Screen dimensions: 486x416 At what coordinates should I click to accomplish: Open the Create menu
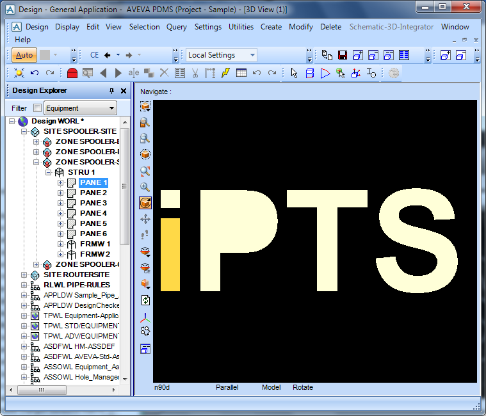point(271,27)
